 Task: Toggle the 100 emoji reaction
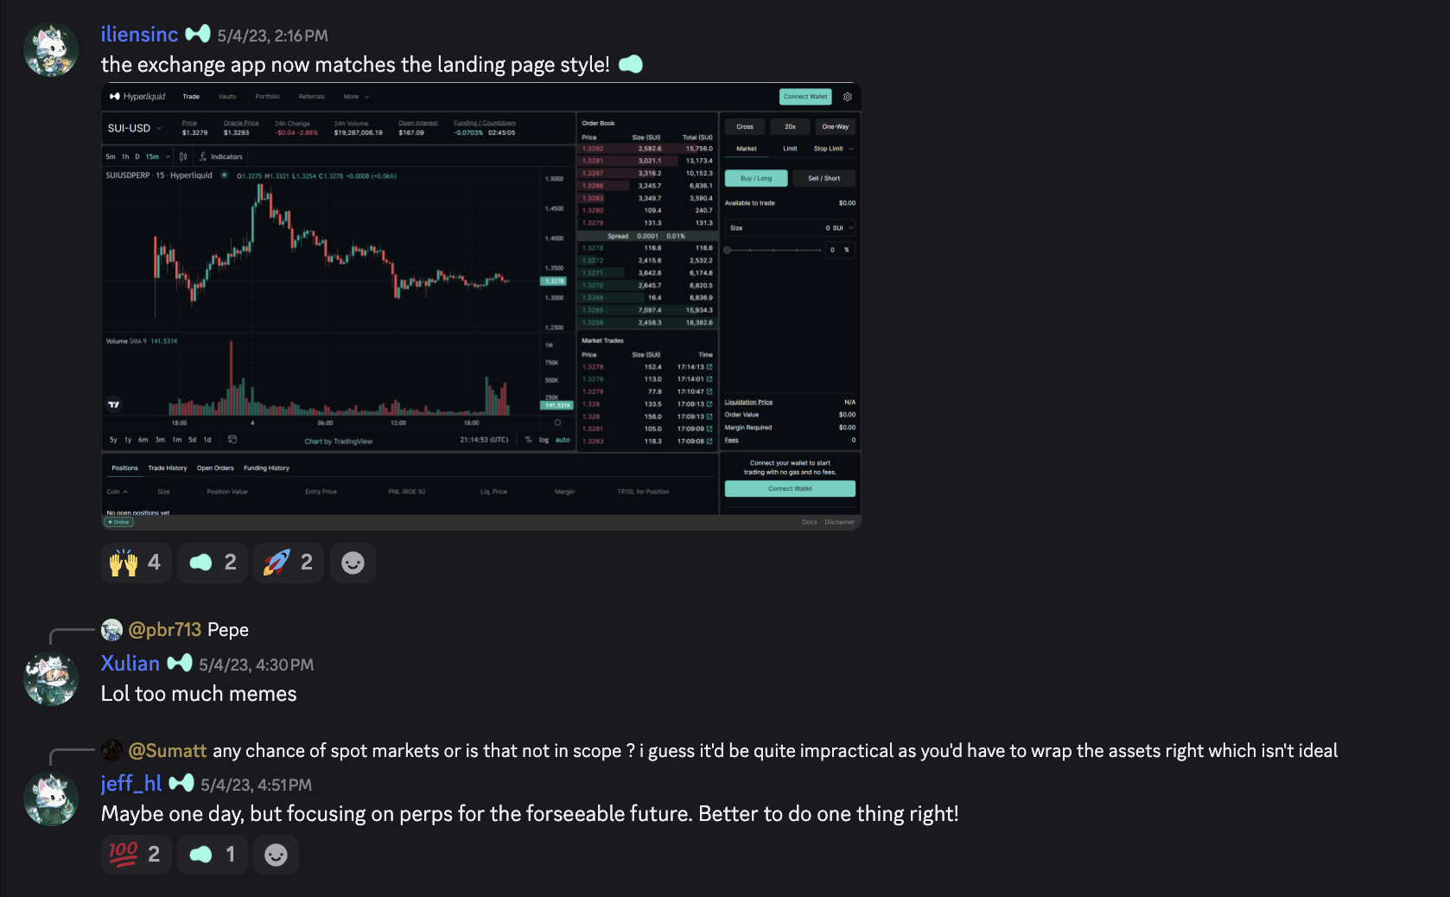(x=136, y=855)
